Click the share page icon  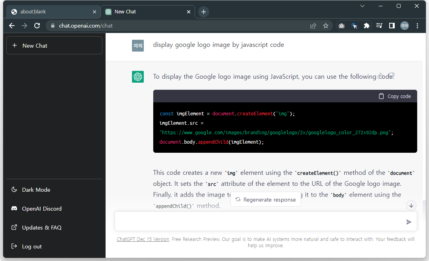[x=313, y=26]
